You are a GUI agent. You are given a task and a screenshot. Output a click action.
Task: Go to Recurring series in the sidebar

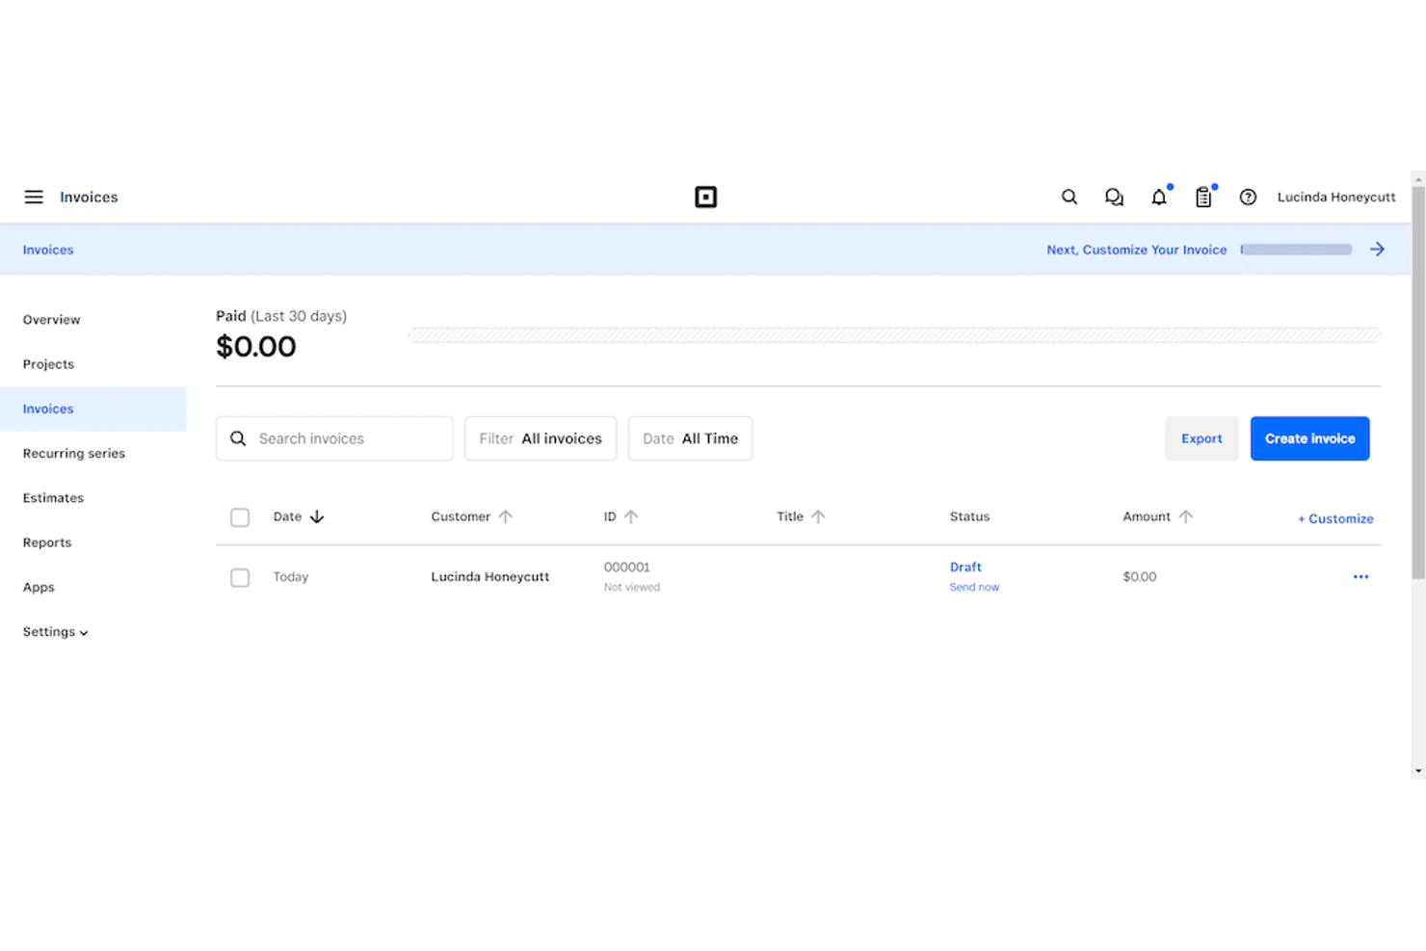pos(73,453)
